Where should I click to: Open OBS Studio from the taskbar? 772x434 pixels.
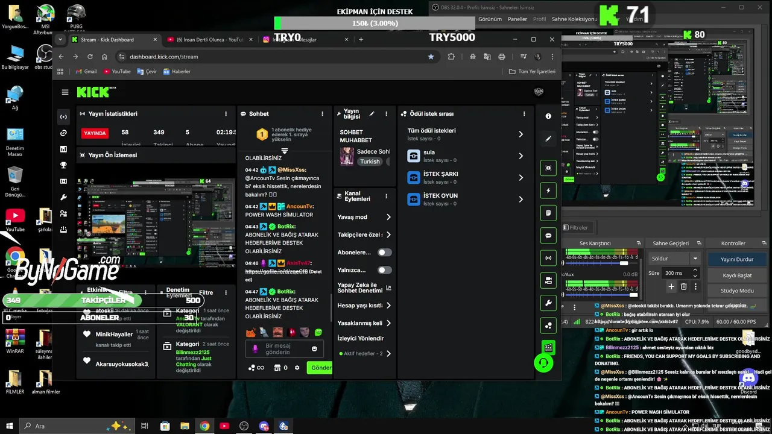click(244, 426)
